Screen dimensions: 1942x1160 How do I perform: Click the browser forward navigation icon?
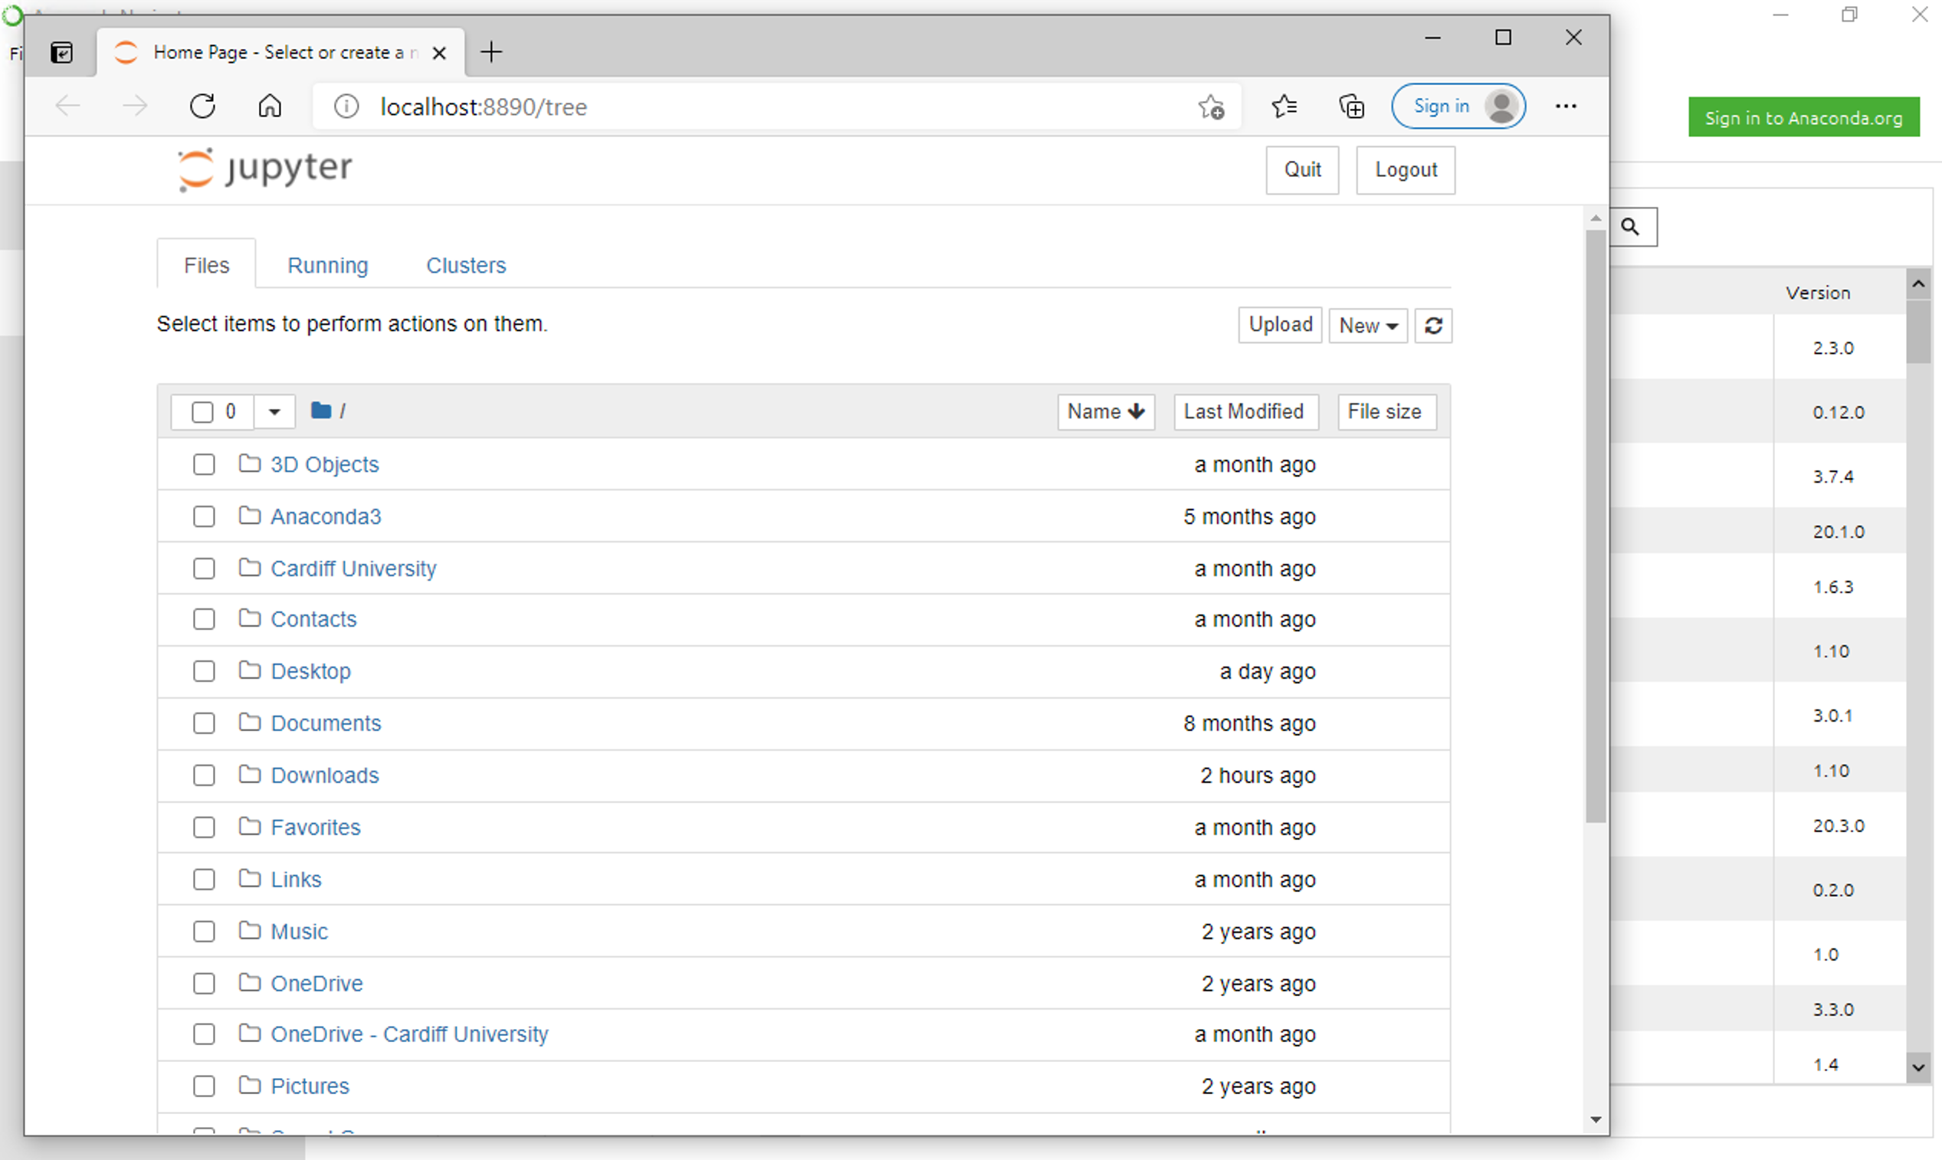[133, 105]
